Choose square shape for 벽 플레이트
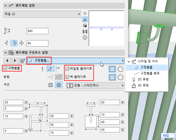Viewport: 176px width, 140px height. pyautogui.click(x=112, y=77)
